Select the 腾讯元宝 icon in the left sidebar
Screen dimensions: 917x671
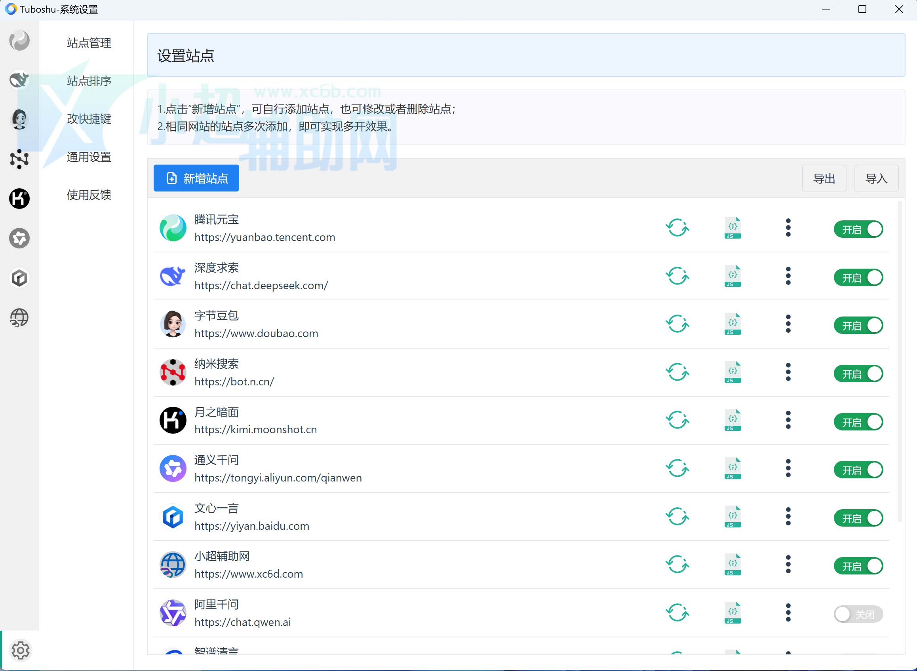pos(19,40)
